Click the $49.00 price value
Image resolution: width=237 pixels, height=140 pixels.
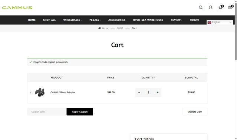111,92
